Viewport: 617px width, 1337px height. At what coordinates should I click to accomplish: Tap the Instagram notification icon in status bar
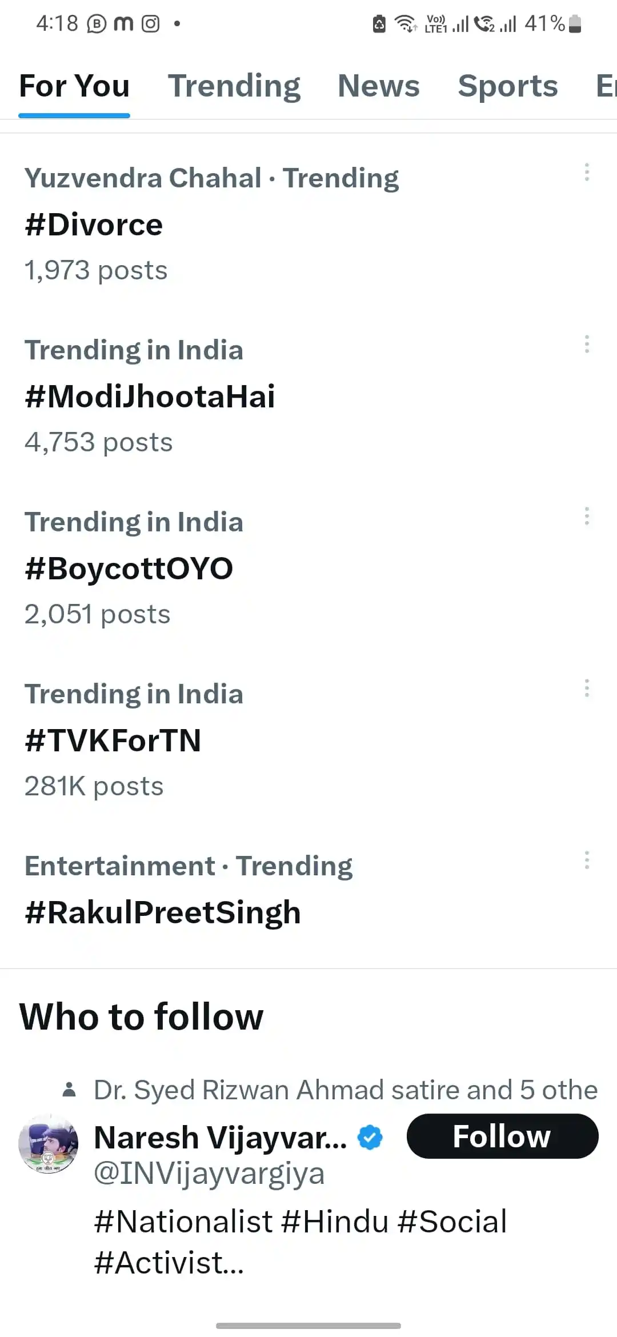[150, 24]
